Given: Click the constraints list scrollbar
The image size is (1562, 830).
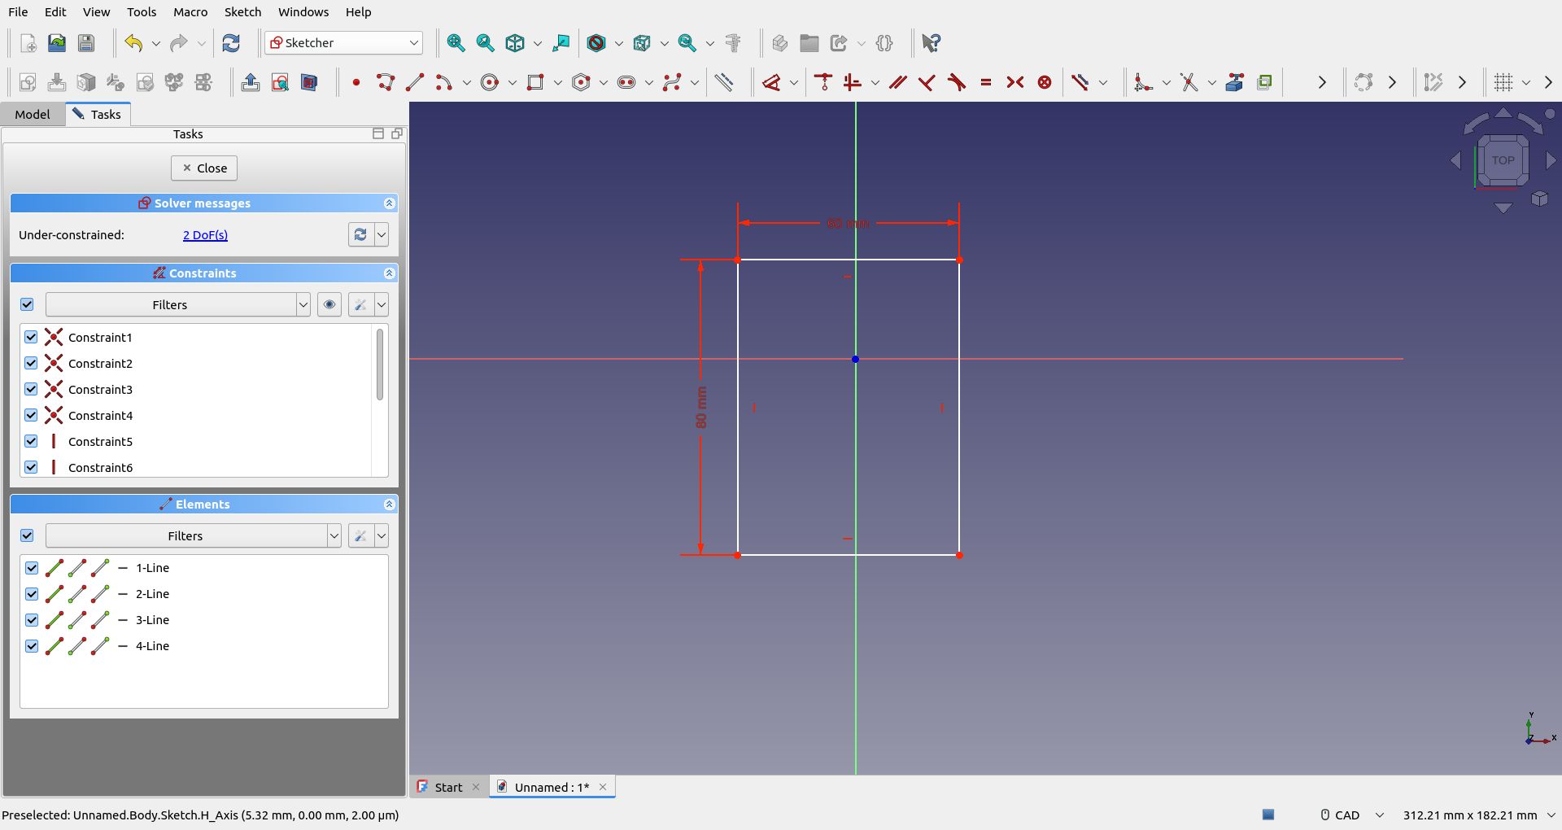Looking at the screenshot, I should [x=379, y=365].
